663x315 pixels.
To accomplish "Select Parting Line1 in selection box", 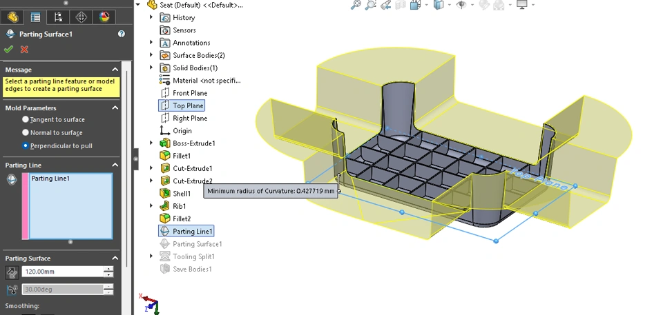I will (50, 179).
